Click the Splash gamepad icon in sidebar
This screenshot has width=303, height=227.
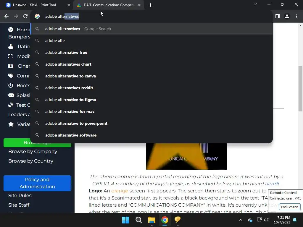point(11,95)
